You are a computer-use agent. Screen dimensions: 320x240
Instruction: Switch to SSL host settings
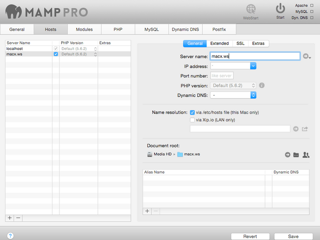pos(240,44)
